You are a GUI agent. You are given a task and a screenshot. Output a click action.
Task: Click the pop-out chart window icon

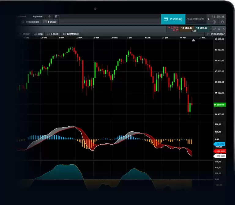219,29
